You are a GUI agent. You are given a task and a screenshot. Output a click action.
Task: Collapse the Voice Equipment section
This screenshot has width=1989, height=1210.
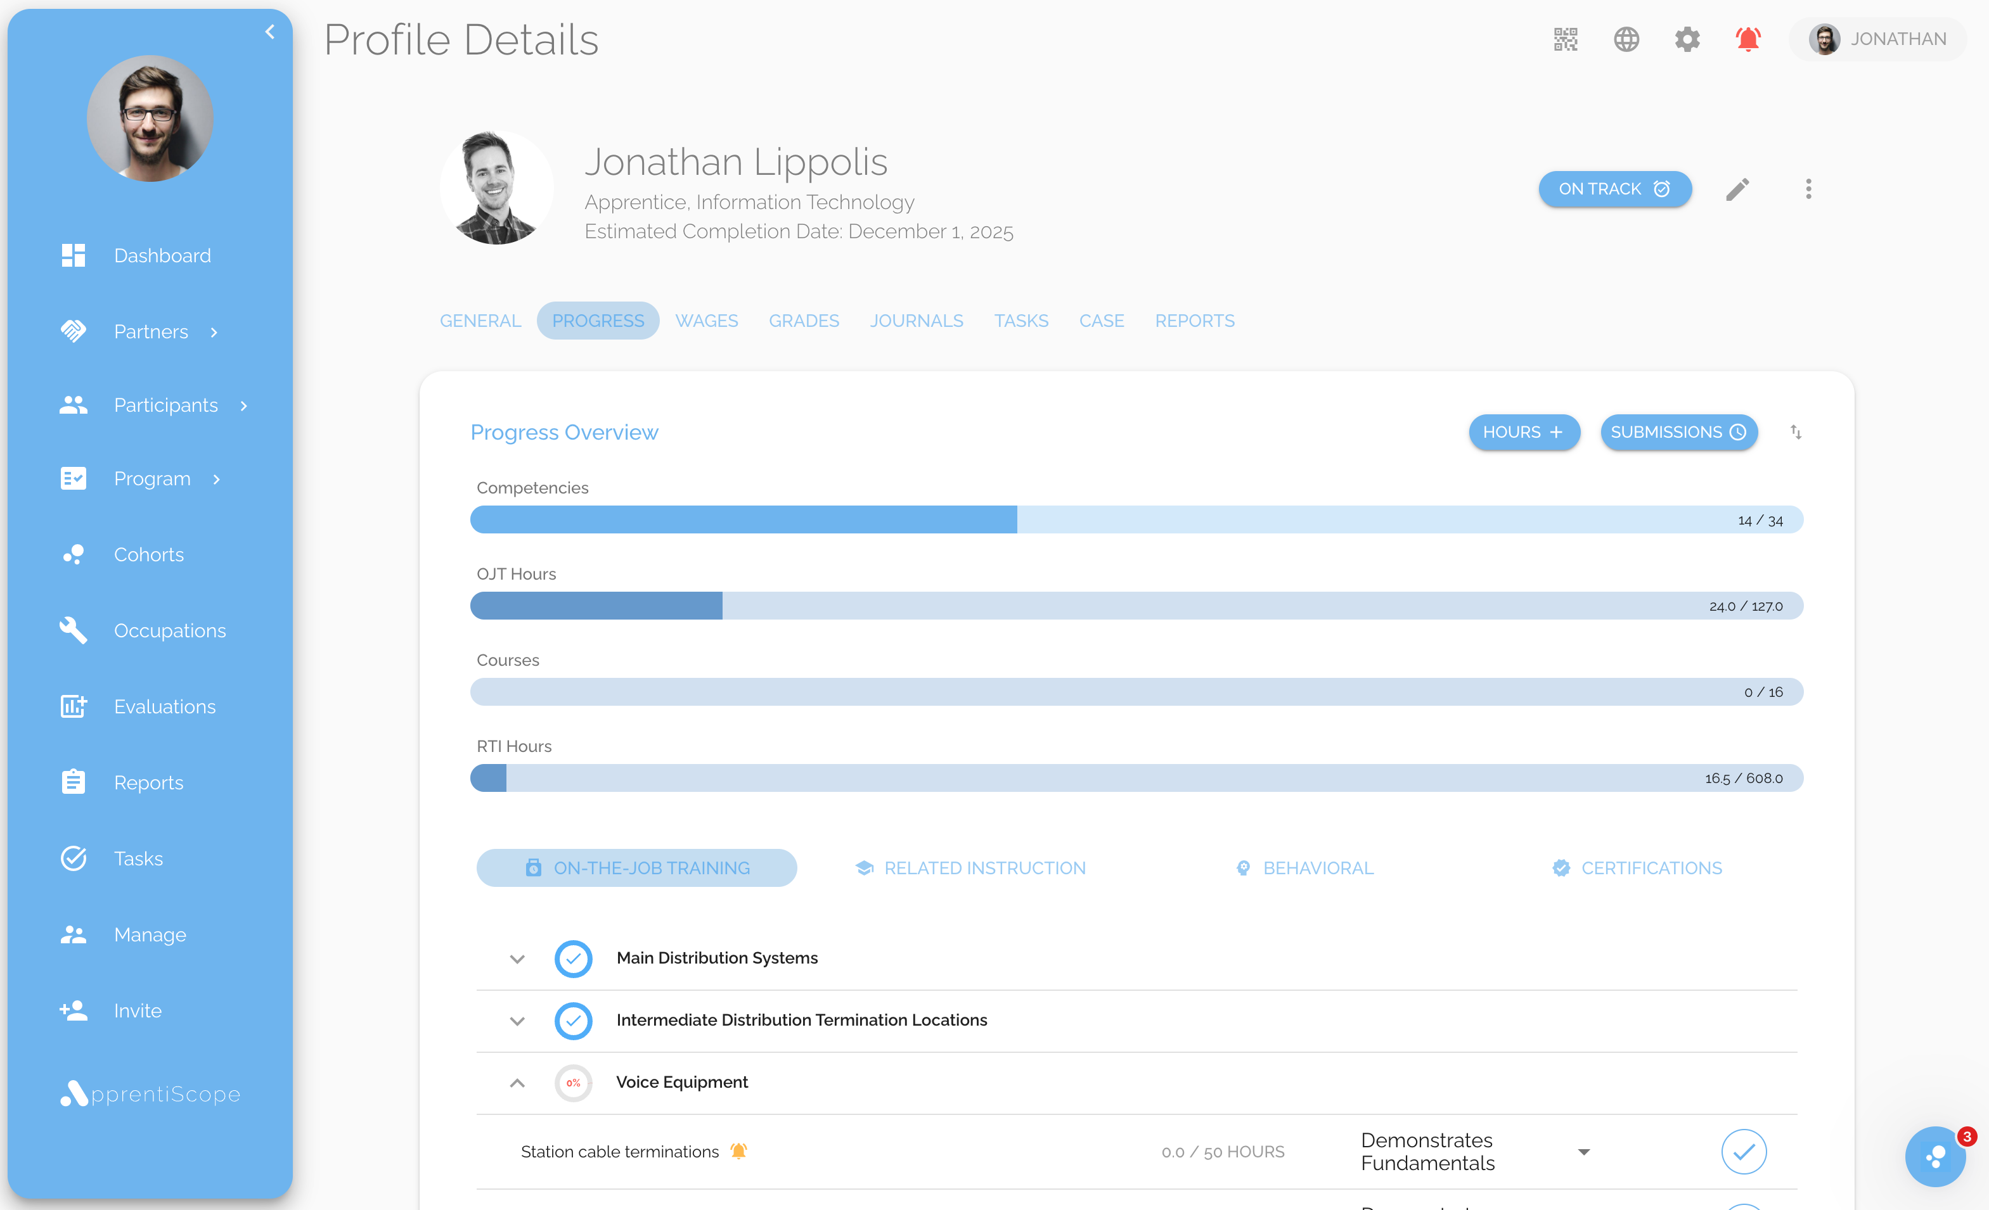click(517, 1083)
